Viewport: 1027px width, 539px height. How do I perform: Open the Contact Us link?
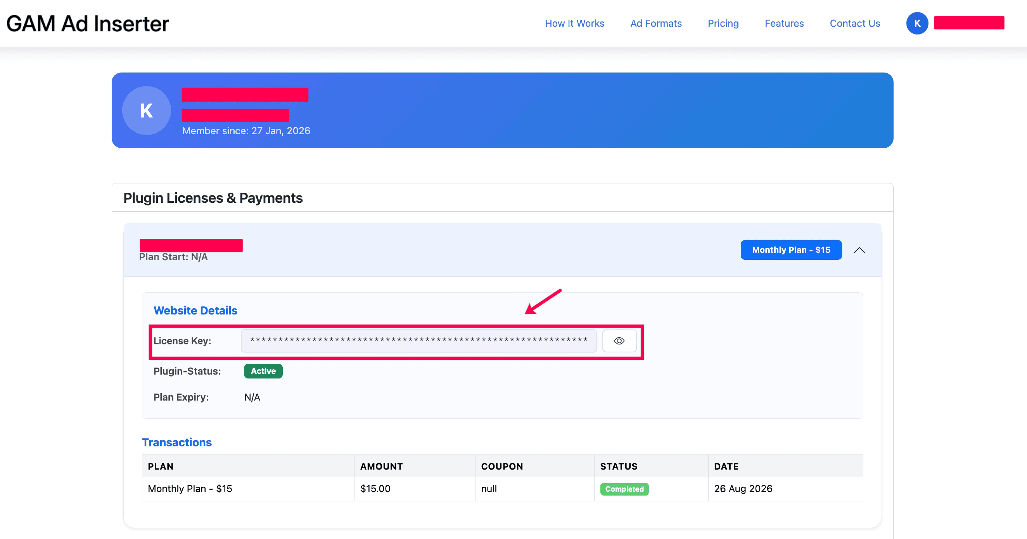tap(855, 24)
